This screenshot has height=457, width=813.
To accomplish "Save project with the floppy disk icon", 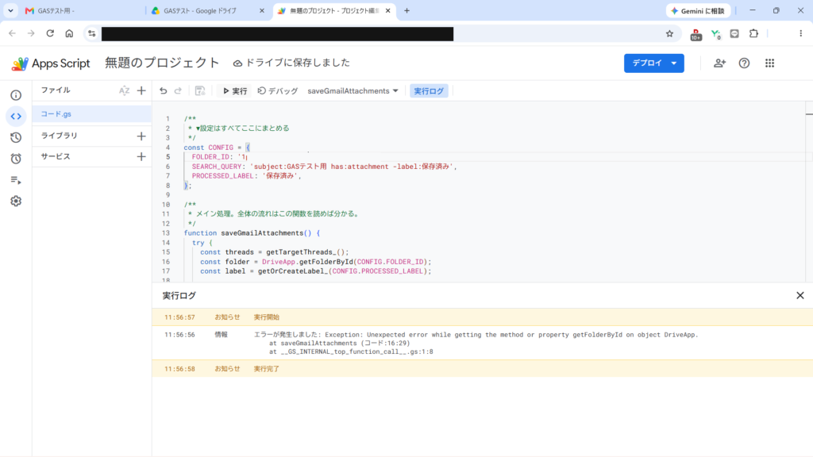I will (x=199, y=90).
